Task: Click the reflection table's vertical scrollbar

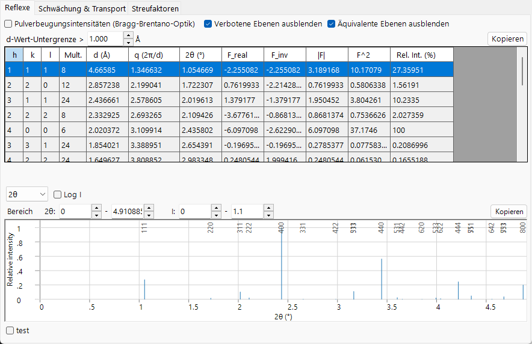Action: (522, 71)
